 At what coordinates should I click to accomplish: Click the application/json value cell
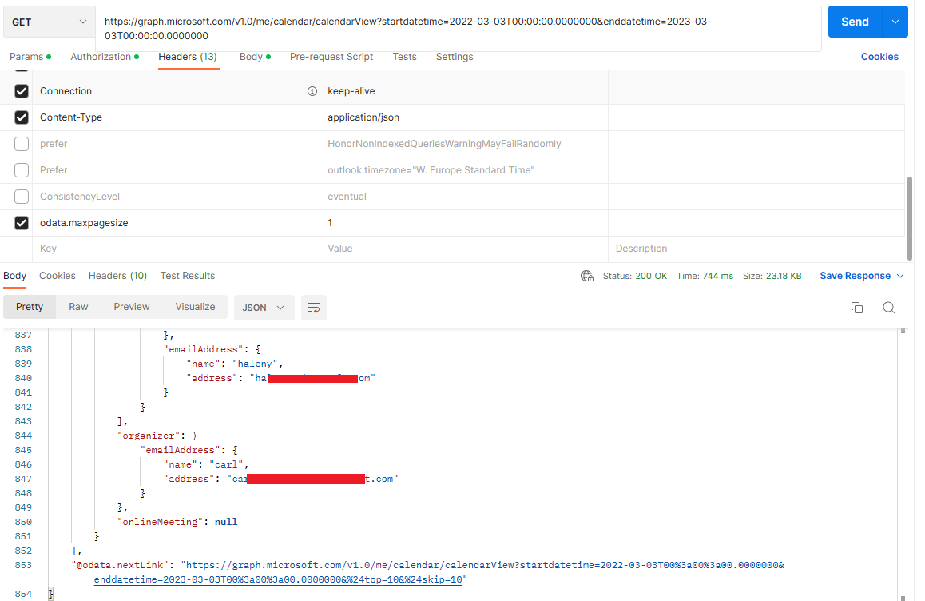(x=463, y=117)
